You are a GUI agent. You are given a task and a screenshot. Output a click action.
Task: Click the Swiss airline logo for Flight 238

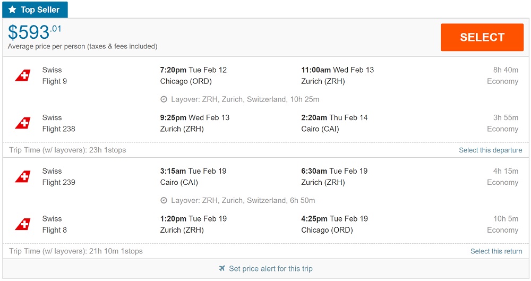23,123
